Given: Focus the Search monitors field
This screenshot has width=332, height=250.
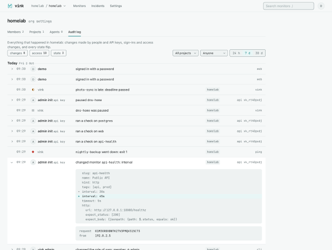Looking at the screenshot, I should pos(288,6).
